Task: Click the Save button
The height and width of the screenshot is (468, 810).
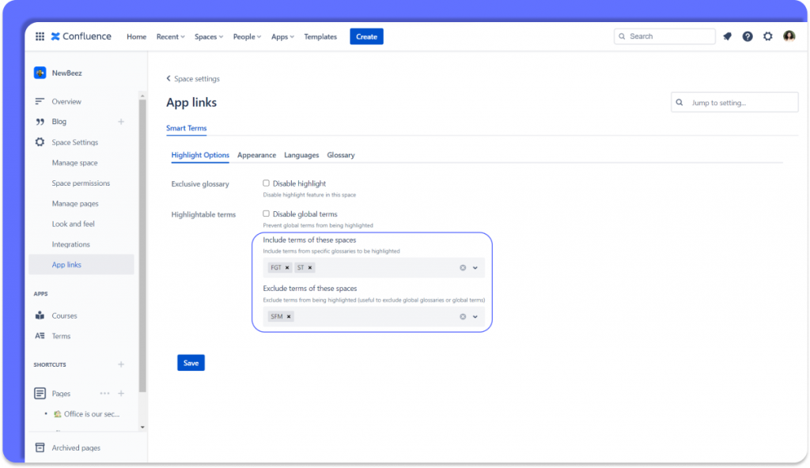Action: [x=191, y=362]
